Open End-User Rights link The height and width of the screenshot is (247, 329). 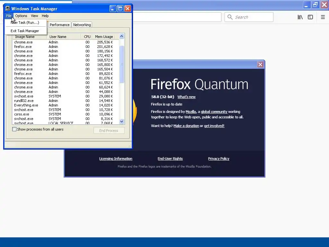click(170, 159)
